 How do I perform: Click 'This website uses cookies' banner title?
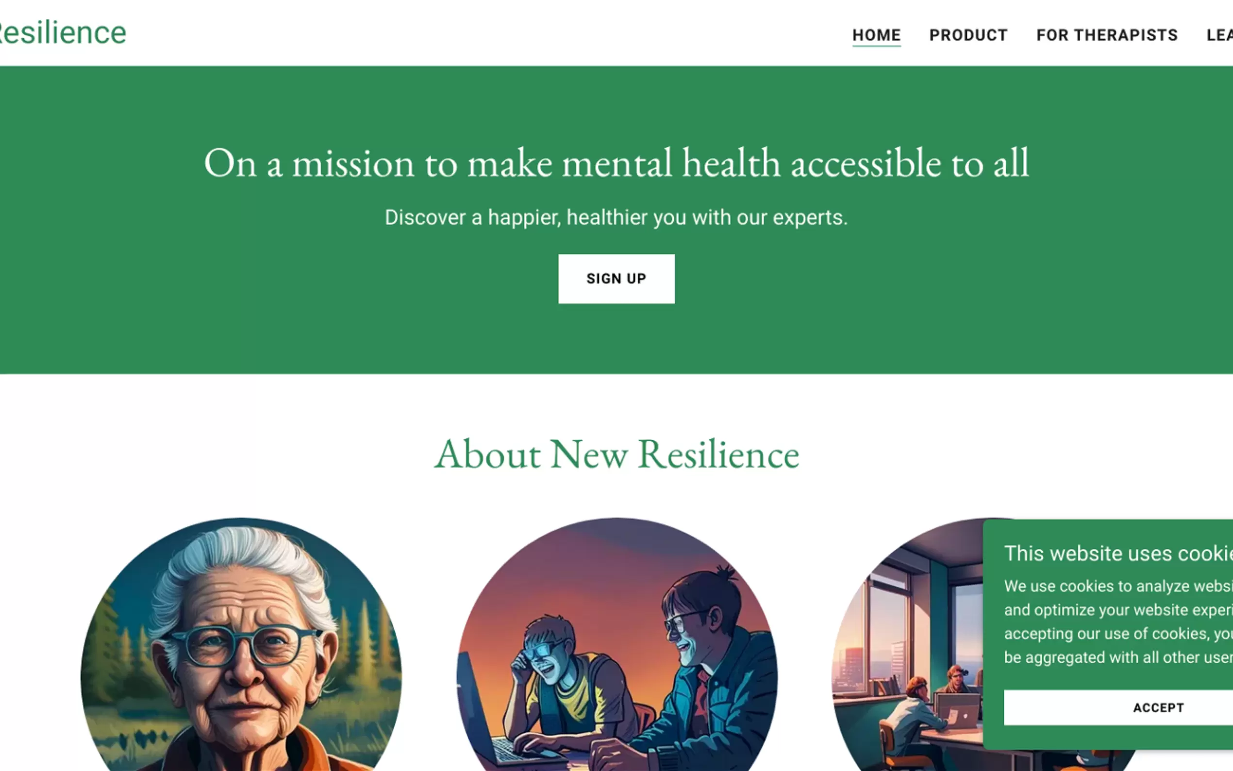(1118, 553)
